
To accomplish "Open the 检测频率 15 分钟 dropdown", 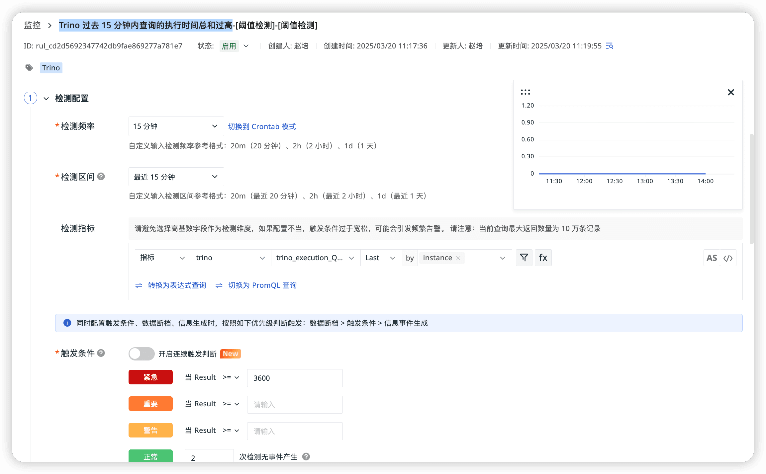I will [176, 126].
